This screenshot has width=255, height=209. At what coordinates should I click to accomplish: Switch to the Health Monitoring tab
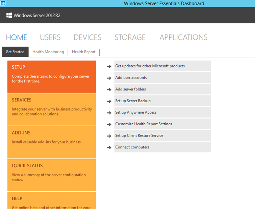click(x=48, y=52)
